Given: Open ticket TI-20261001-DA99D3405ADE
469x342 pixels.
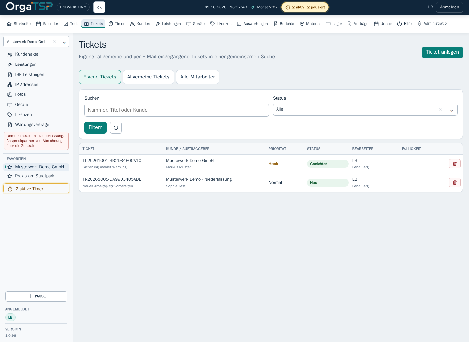Looking at the screenshot, I should (x=112, y=179).
